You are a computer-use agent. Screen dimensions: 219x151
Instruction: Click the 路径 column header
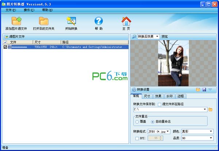pos(95,42)
